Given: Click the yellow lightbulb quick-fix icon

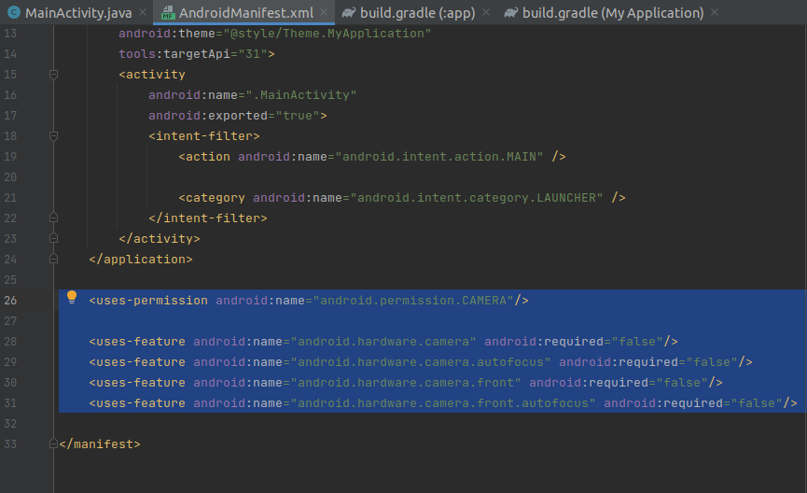Looking at the screenshot, I should 72,298.
